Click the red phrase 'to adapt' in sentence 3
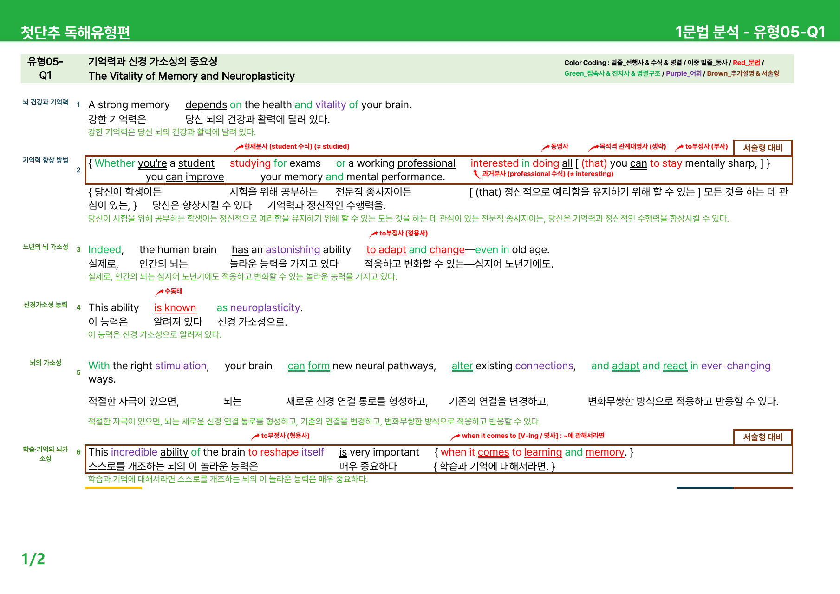Image resolution: width=840 pixels, height=594 pixels. (x=386, y=250)
